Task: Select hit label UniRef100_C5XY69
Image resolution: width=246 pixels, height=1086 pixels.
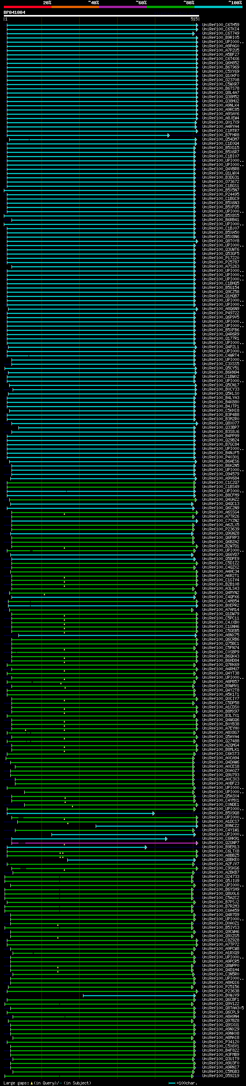Action: tap(221, 71)
